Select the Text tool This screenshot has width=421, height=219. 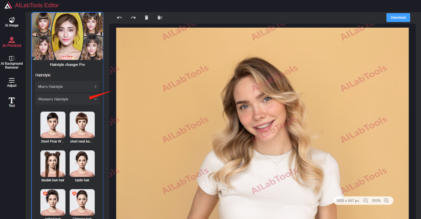[x=12, y=102]
